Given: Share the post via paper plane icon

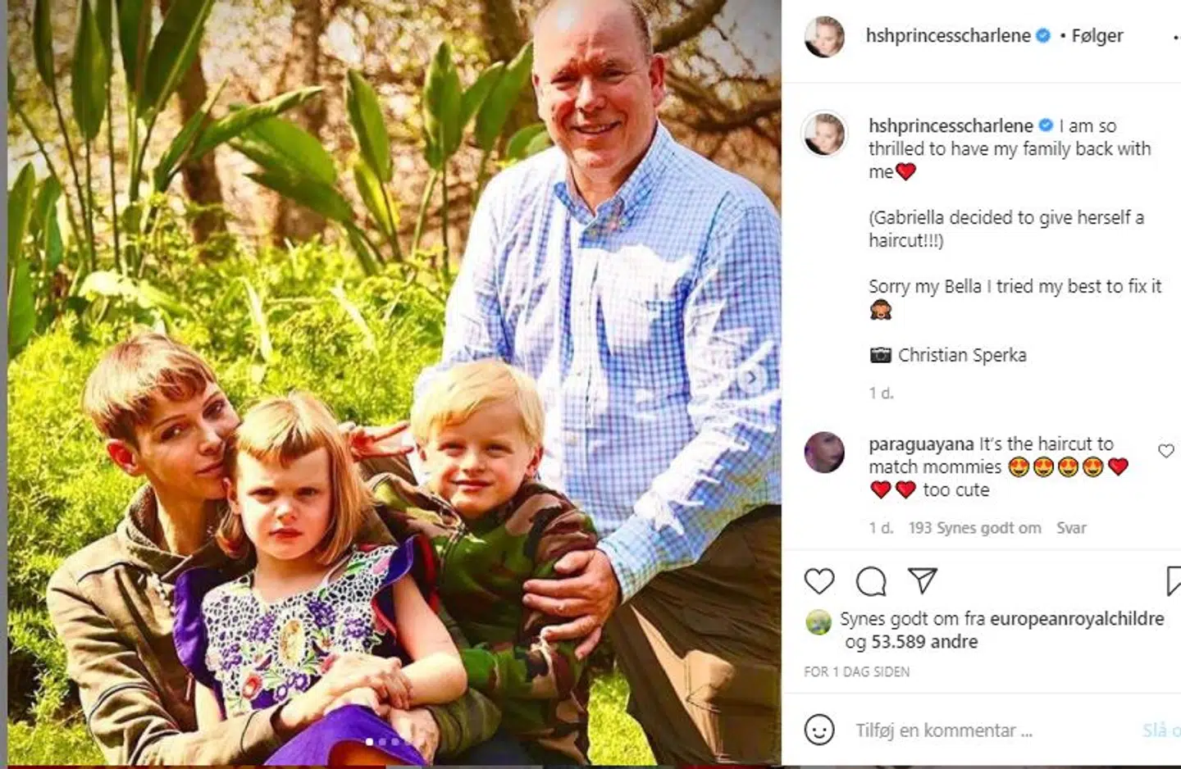Looking at the screenshot, I should [923, 580].
